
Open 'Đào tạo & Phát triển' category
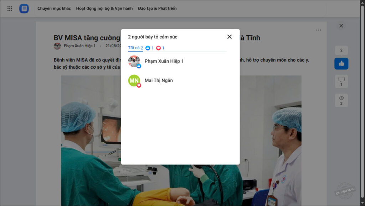[x=157, y=8]
